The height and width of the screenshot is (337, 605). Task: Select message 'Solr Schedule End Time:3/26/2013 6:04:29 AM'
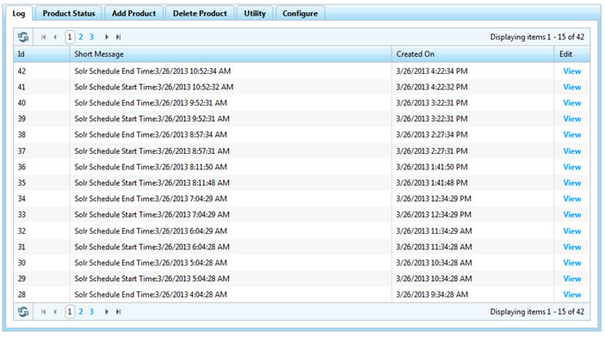(x=151, y=231)
